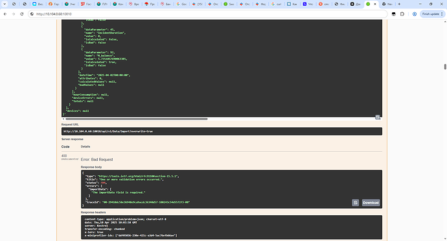Download the response body
Screen dimensions: 447x241
coord(371,203)
